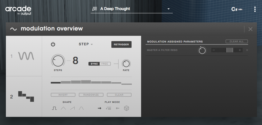Click the first step bar in sequencer
This screenshot has width=262, height=125.
[56, 83]
